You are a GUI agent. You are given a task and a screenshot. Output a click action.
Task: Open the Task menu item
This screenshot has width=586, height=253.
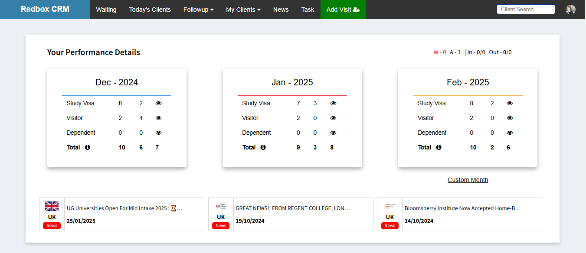click(x=308, y=10)
